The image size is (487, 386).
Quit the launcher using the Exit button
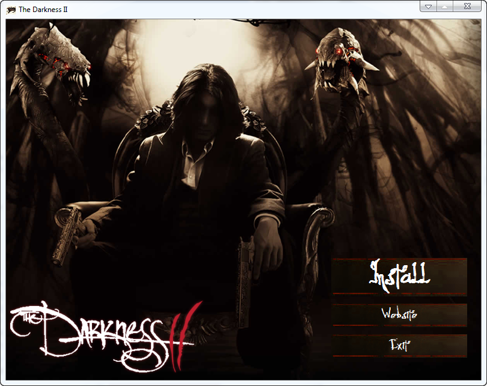400,345
